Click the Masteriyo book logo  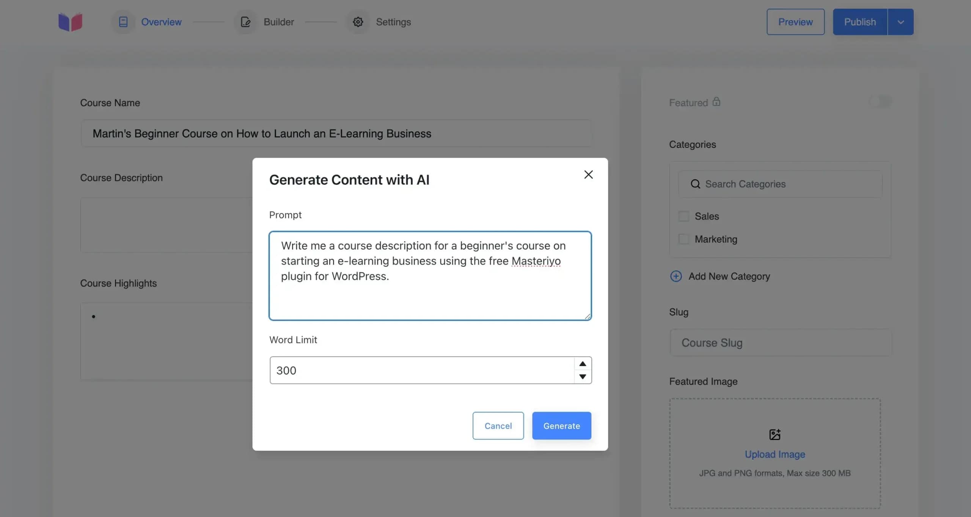(70, 22)
